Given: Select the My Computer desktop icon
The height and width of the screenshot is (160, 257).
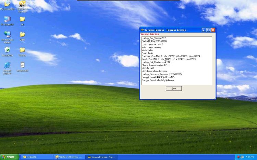Looking at the screenshot, I should [7, 21].
